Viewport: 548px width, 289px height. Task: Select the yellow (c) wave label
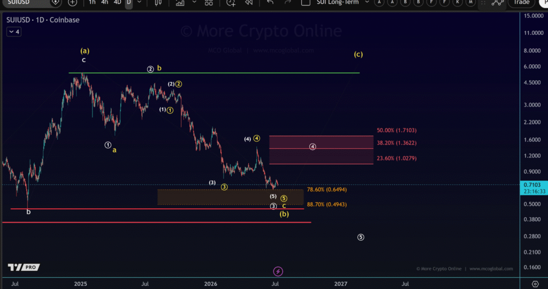(358, 54)
